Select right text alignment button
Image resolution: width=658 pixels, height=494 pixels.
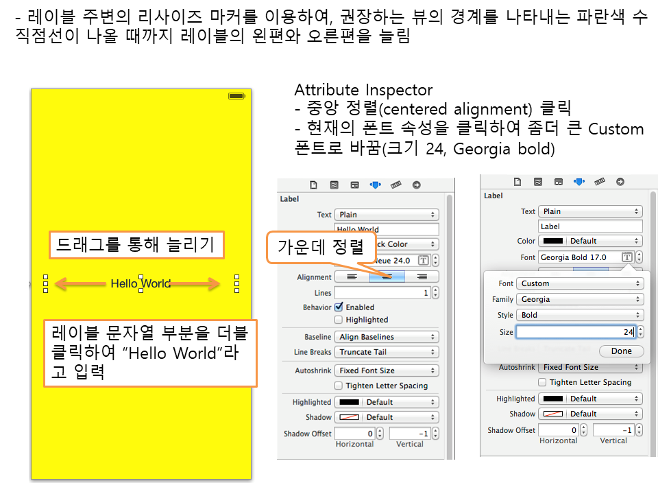click(422, 277)
